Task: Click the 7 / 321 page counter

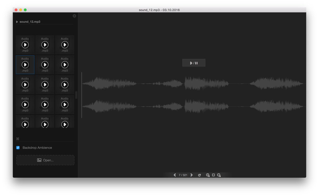Action: (x=183, y=175)
